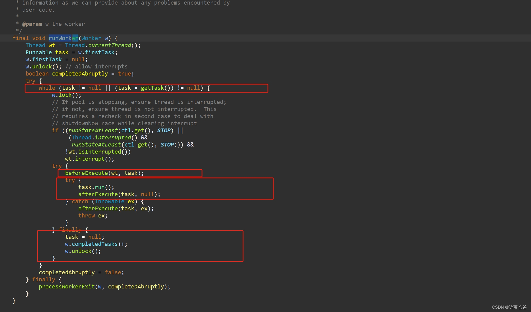Click 'afterExecute(task, null);' call

pyautogui.click(x=119, y=194)
